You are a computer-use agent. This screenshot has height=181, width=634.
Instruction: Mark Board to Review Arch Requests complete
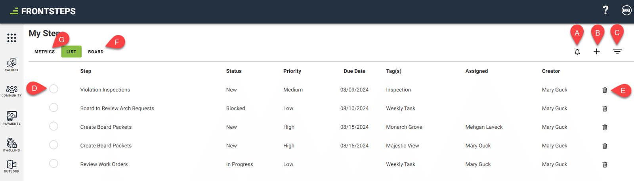(53, 107)
